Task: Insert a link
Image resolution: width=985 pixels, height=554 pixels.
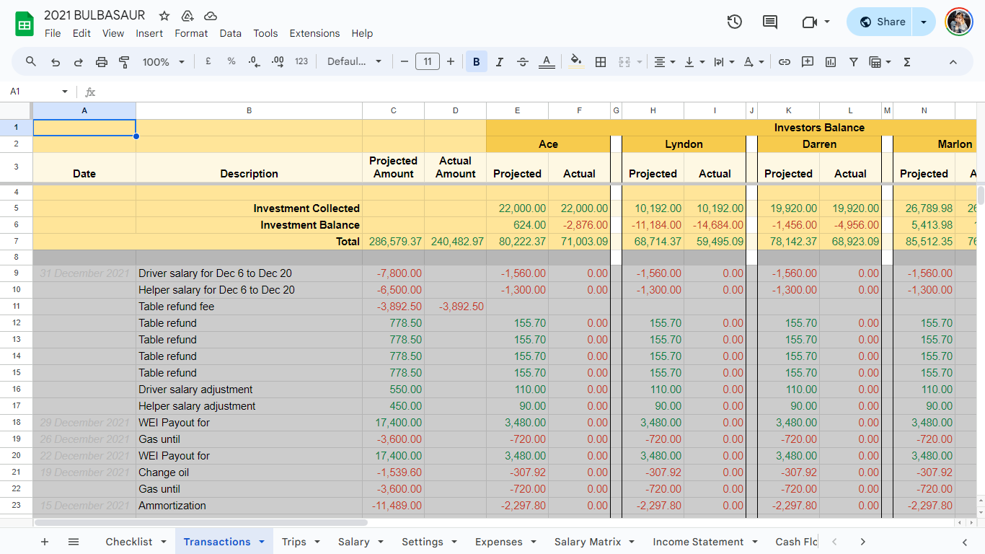Action: tap(785, 62)
